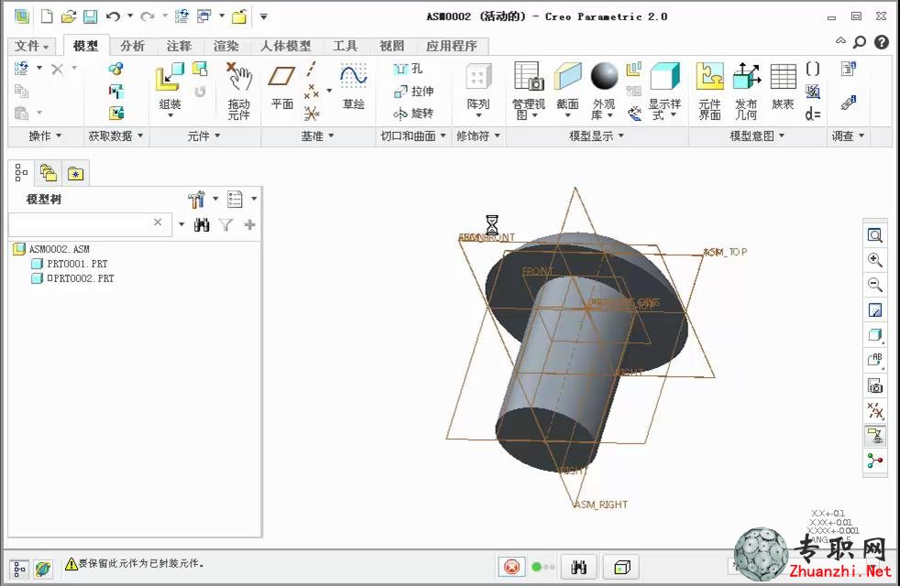Open the File (文件) menu
Image resolution: width=900 pixels, height=586 pixels.
click(x=31, y=46)
